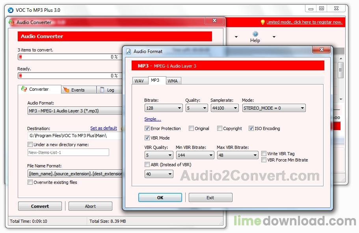This screenshot has width=359, height=233.
Task: Click the Set as default link
Action: [104, 128]
